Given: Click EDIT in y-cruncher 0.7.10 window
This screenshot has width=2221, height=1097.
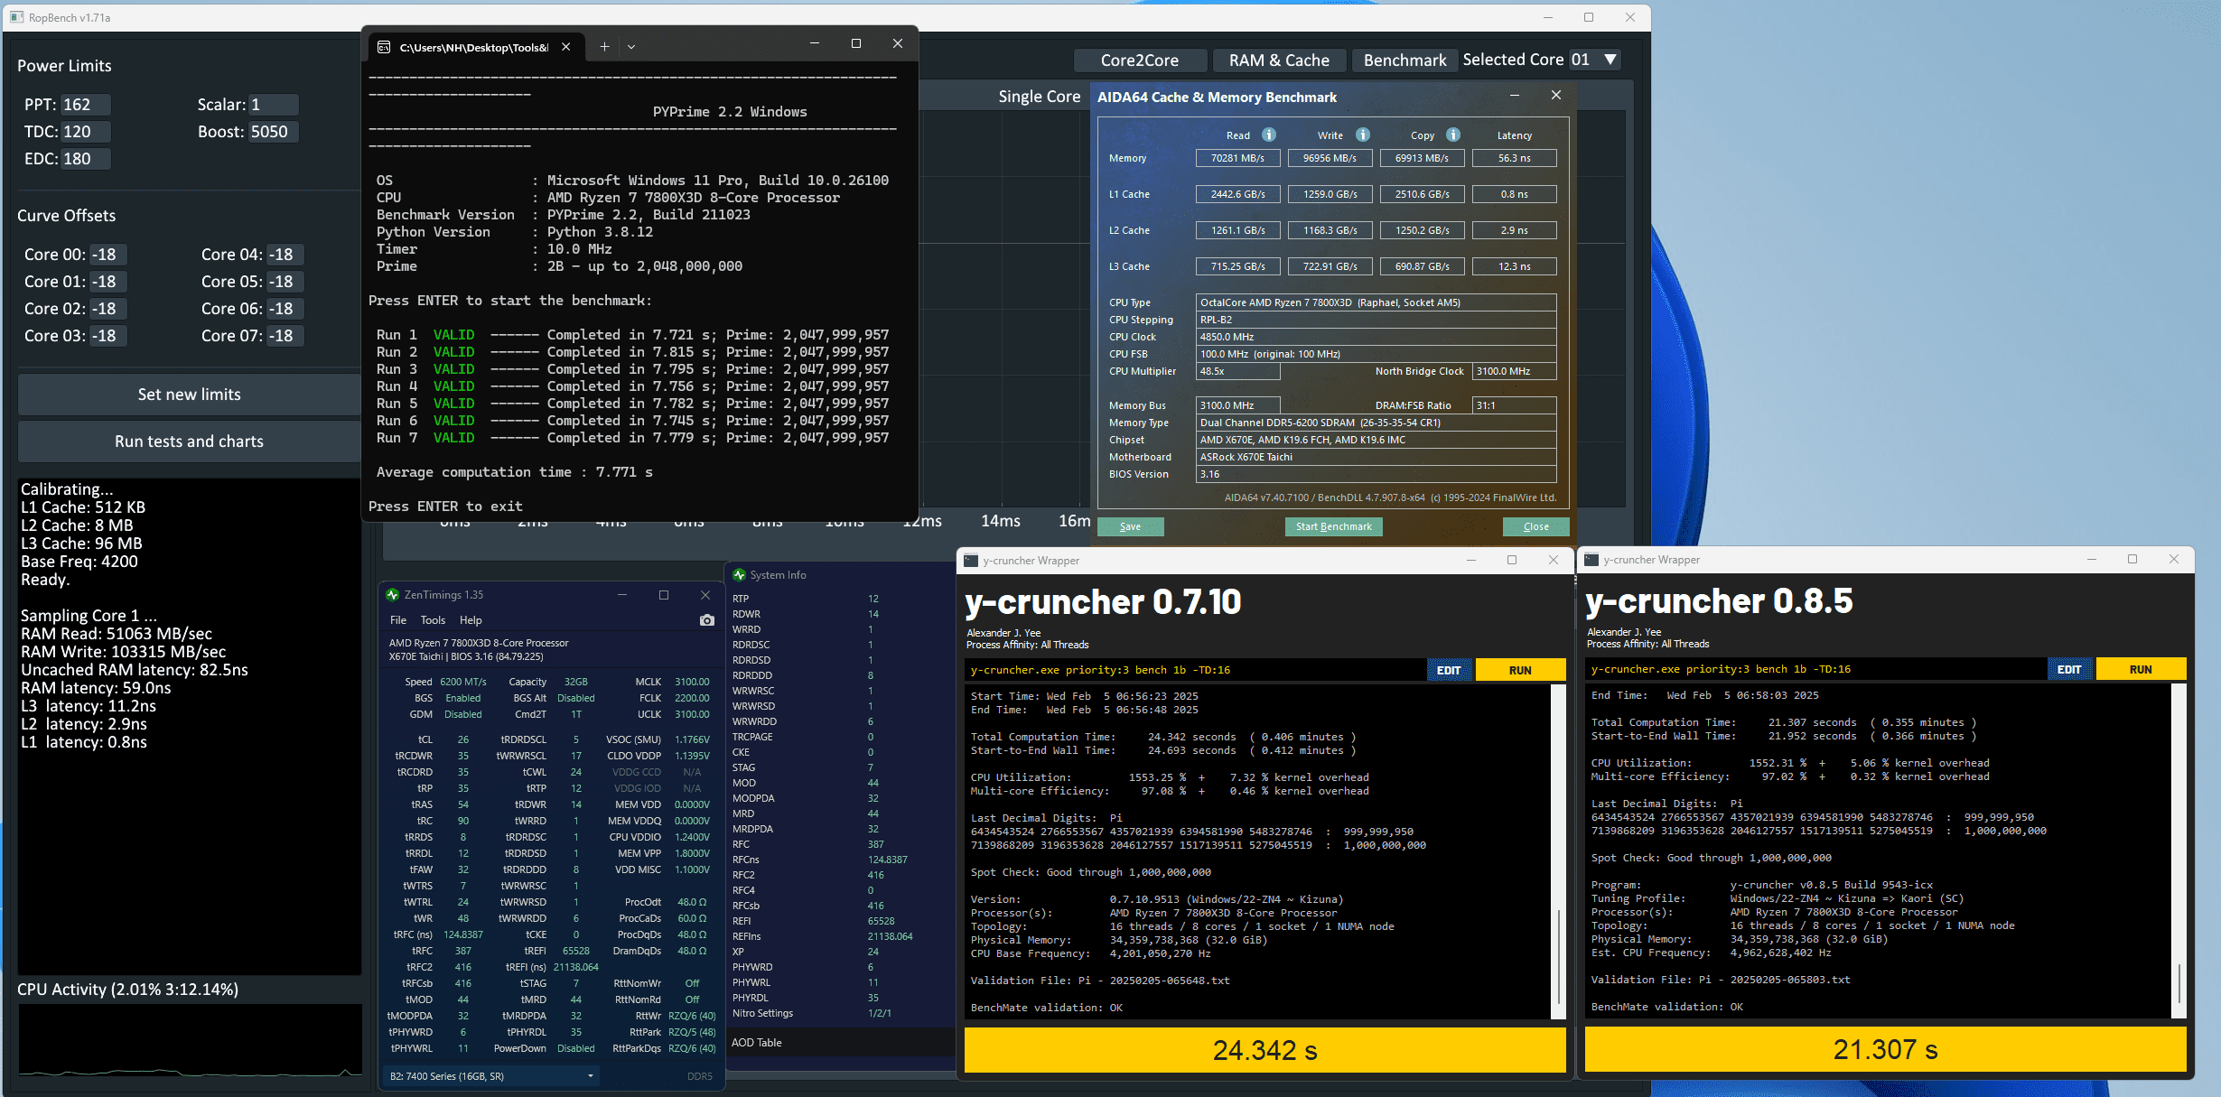Looking at the screenshot, I should [1449, 670].
